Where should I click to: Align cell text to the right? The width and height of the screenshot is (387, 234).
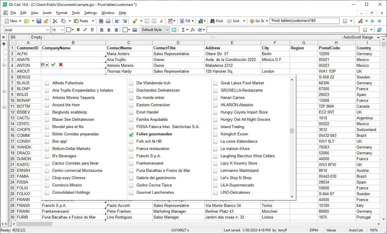click(x=116, y=30)
